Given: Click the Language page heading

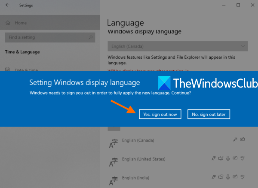Looking at the screenshot, I should tap(126, 23).
